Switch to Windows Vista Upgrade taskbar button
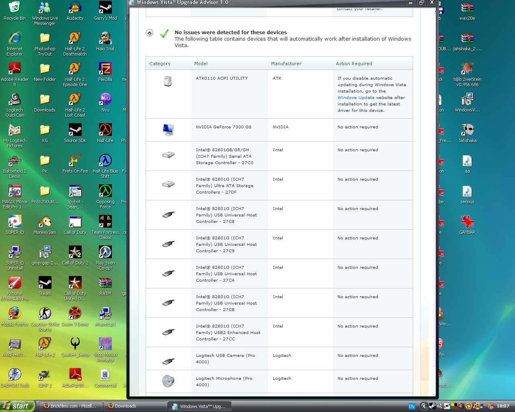This screenshot has width=515, height=412. [200, 406]
